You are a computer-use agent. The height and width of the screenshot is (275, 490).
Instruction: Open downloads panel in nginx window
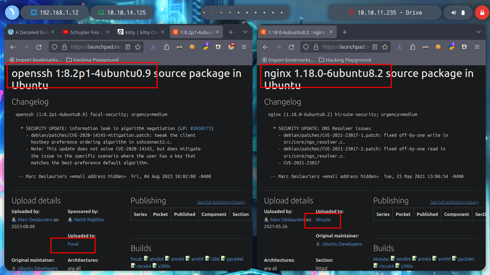[x=400, y=47]
